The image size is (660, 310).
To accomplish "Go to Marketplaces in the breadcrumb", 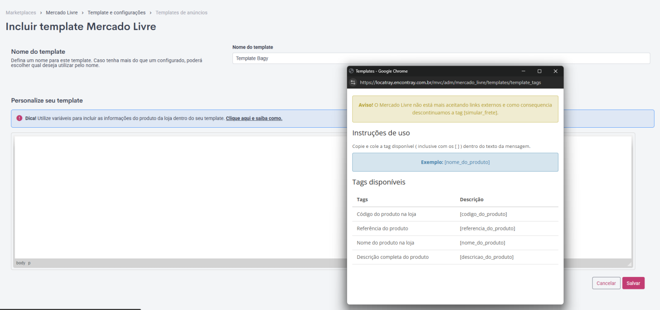I will [21, 13].
